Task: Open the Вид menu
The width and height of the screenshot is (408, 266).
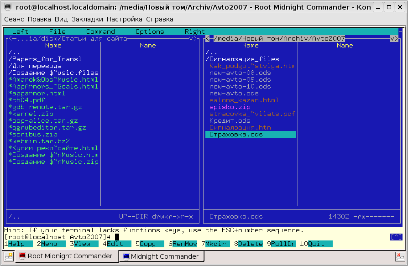Action: coord(61,19)
